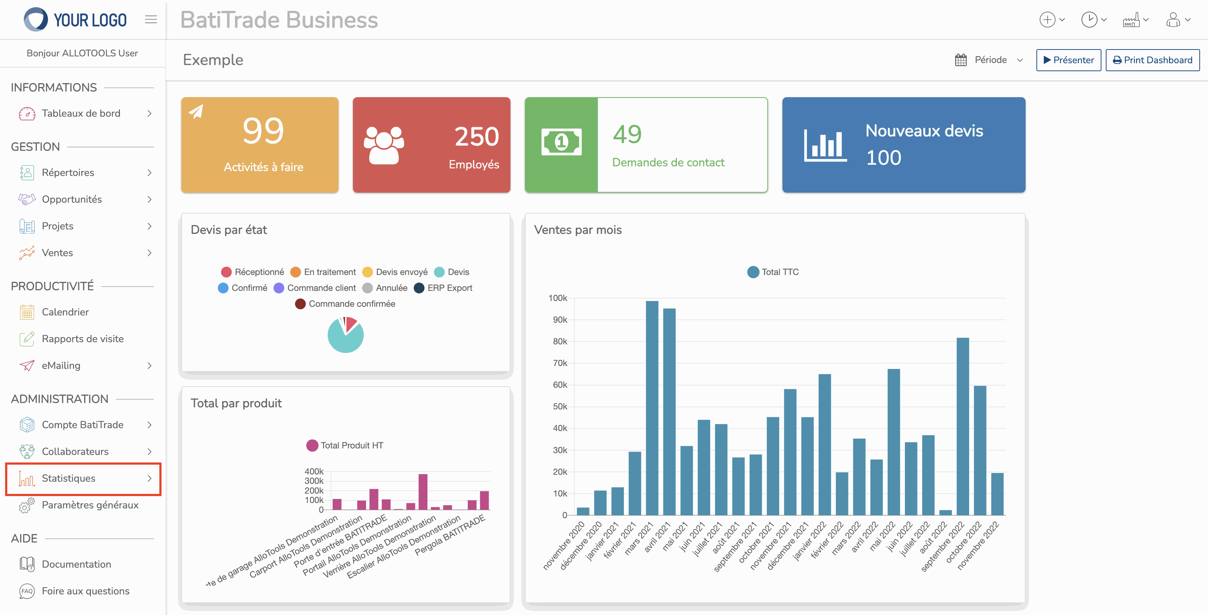
Task: Toggle Réceptionné series in Devis par état legend
Action: [x=252, y=272]
